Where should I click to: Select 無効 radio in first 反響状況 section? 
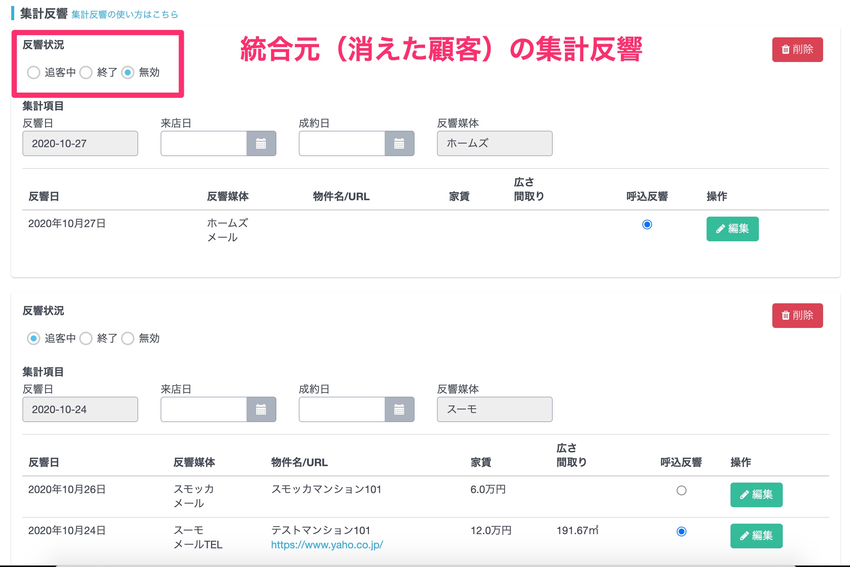(x=128, y=72)
